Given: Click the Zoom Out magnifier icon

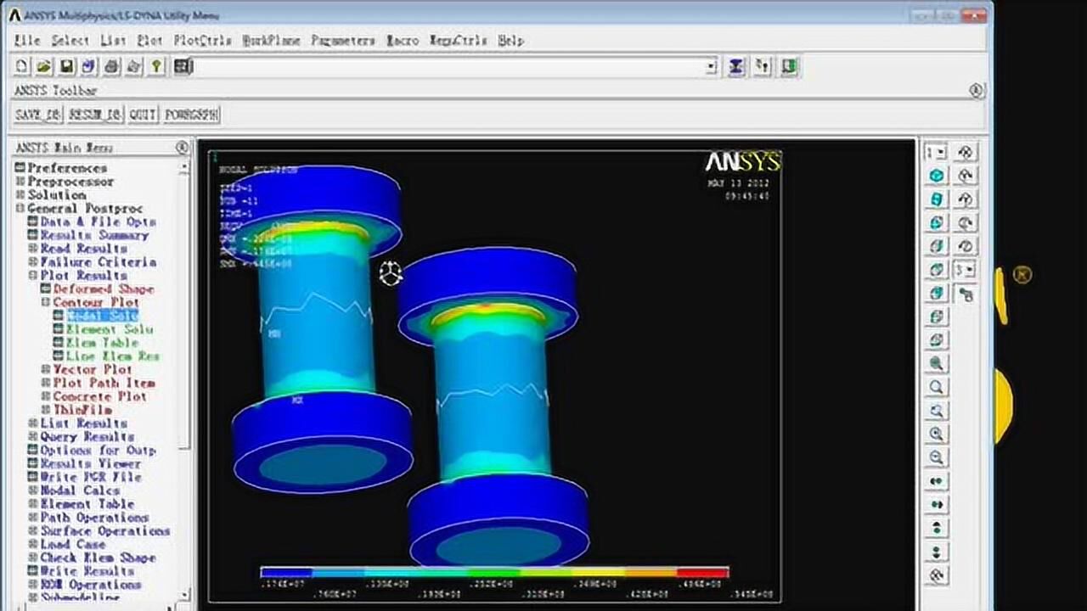Looking at the screenshot, I should [x=937, y=457].
